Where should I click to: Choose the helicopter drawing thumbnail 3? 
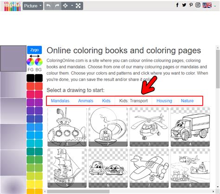point(149,127)
